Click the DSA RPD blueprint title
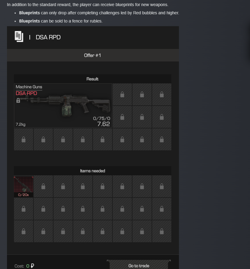 point(48,37)
